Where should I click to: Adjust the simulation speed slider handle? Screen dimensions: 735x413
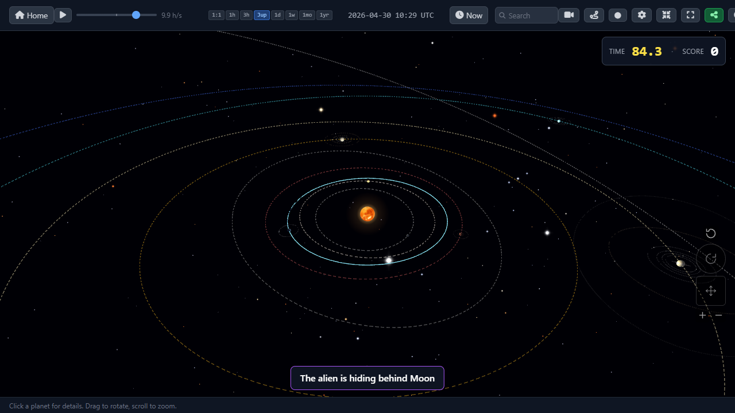(x=136, y=15)
